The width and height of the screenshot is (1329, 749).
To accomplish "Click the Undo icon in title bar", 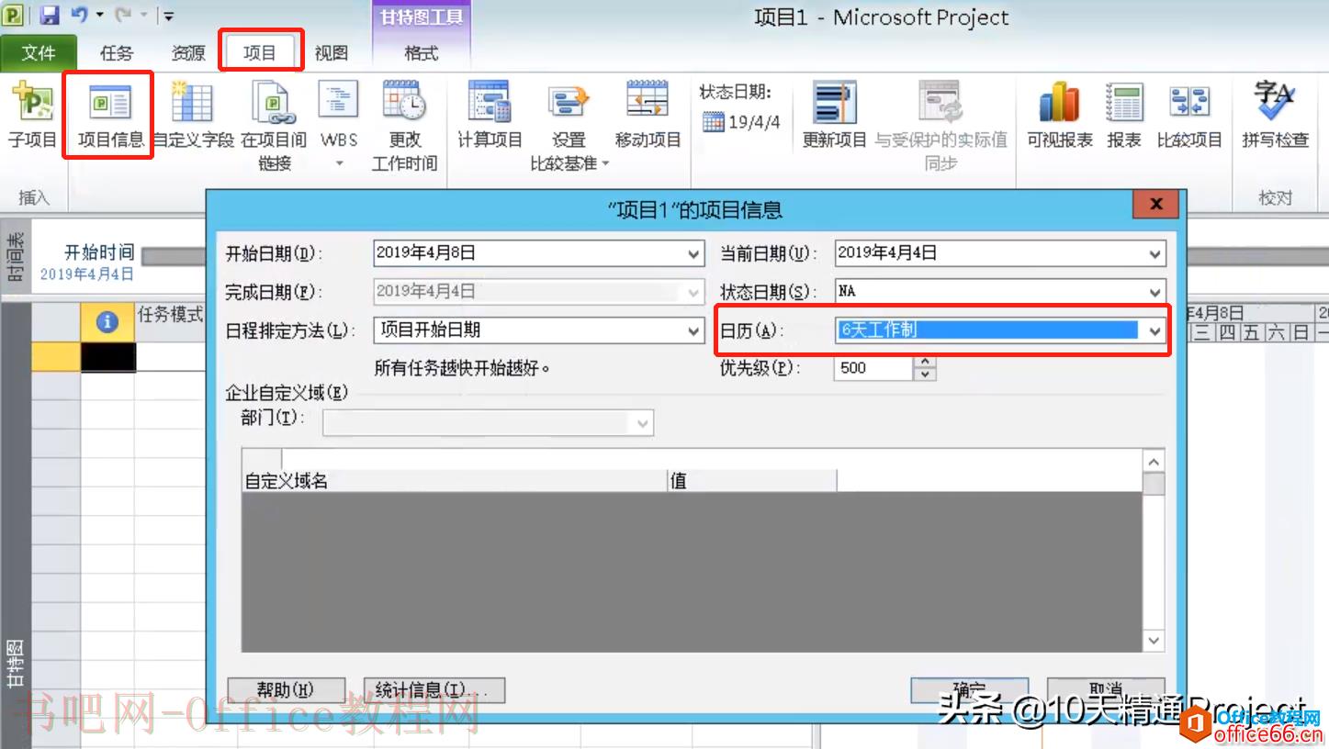I will click(x=79, y=16).
